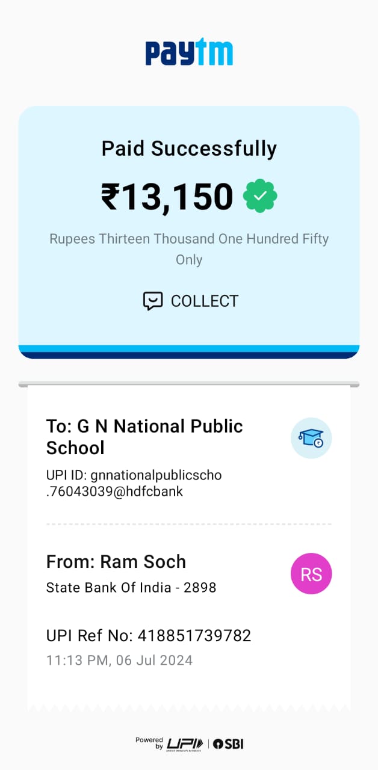Tap the dark blue stripe under payment card

[189, 355]
